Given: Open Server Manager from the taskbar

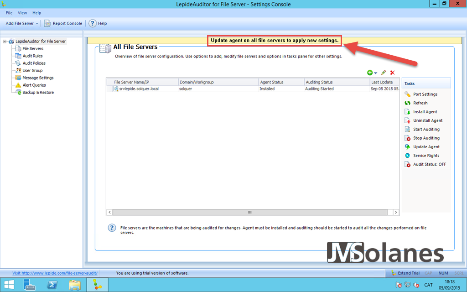Looking at the screenshot, I should pos(30,285).
